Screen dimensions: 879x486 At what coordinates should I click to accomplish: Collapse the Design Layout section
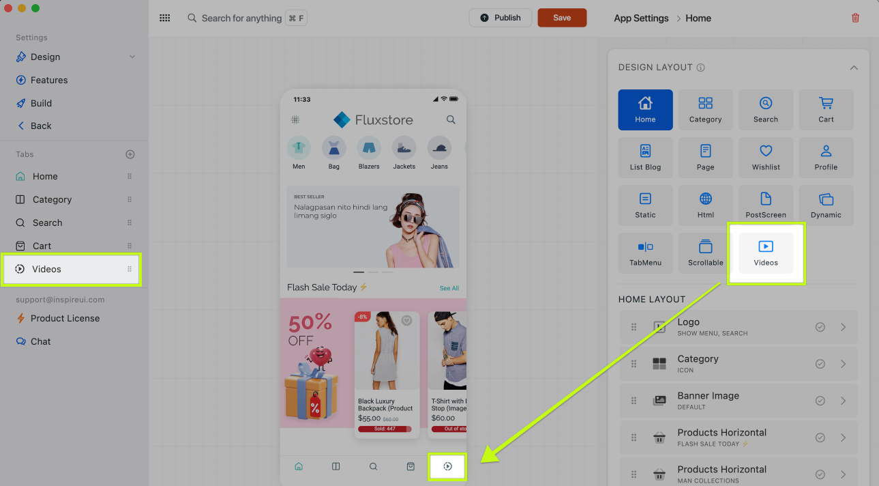854,68
